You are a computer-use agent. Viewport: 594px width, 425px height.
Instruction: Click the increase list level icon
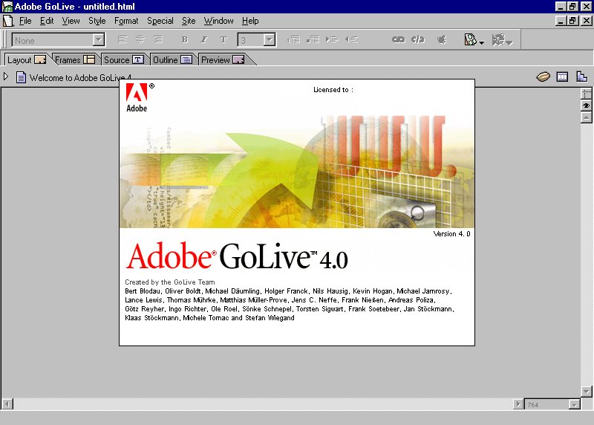(332, 39)
